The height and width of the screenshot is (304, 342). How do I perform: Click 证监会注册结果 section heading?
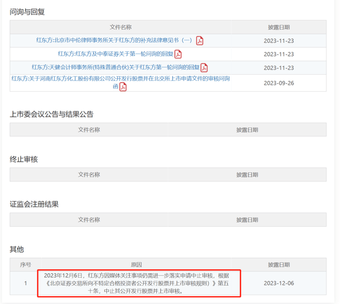click(34, 204)
